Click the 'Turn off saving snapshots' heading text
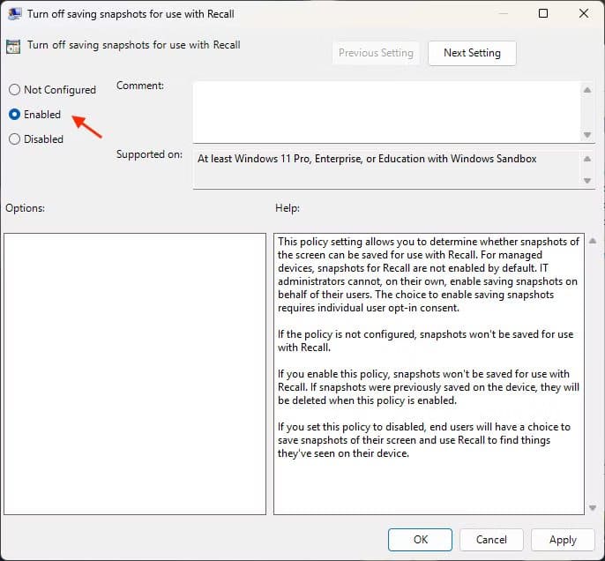 coord(133,45)
